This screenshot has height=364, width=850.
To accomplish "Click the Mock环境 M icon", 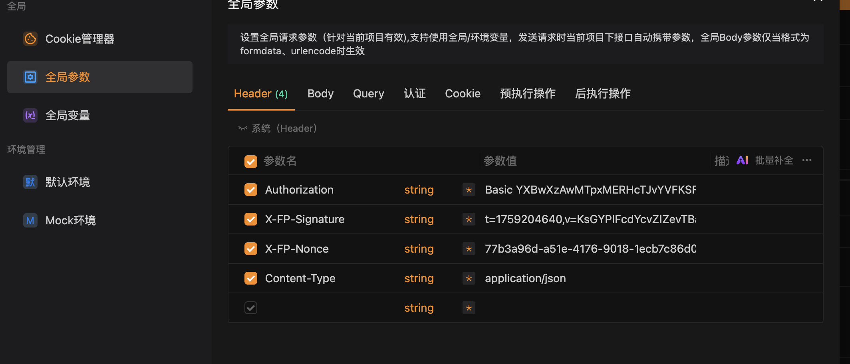I will click(30, 220).
